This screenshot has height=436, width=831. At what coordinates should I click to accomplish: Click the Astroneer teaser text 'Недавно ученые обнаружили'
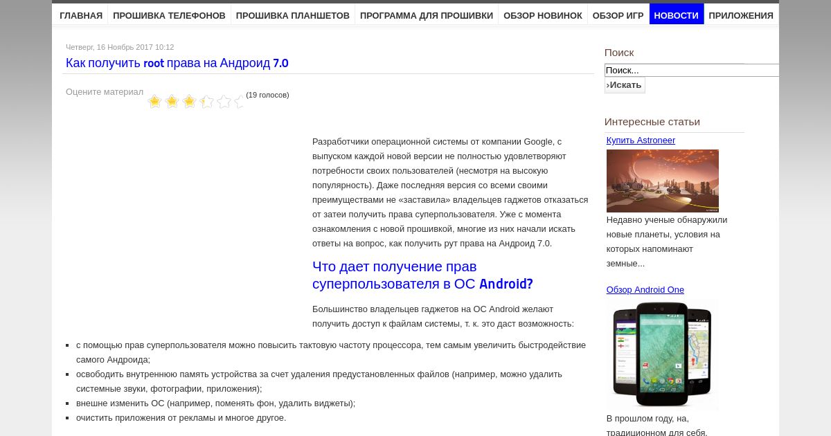click(667, 242)
